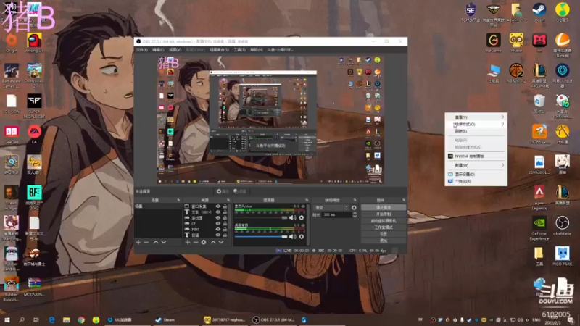Expand the 新建(W) context submenu

tap(476, 165)
